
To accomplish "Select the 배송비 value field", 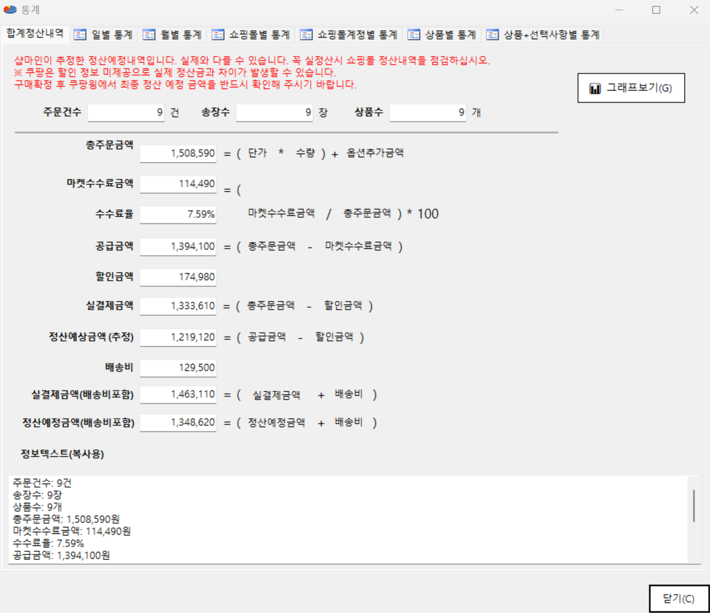I will [x=178, y=368].
